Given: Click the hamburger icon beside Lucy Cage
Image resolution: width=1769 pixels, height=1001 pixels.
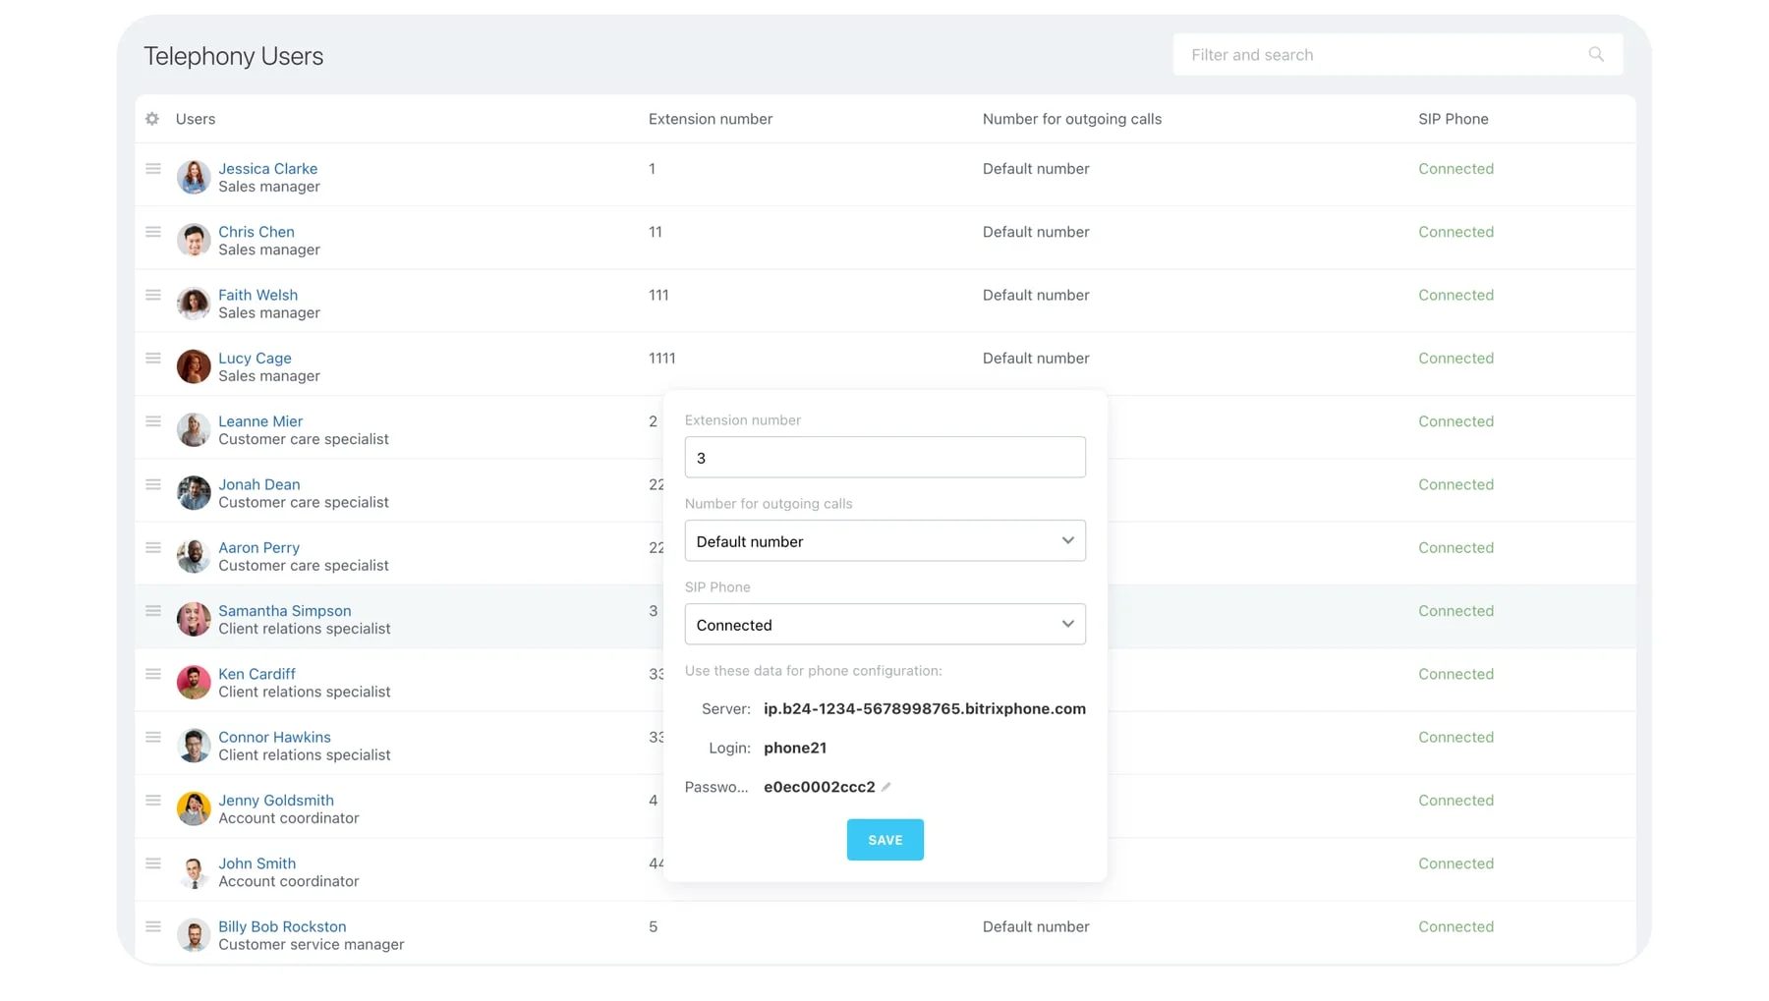Looking at the screenshot, I should coord(153,359).
